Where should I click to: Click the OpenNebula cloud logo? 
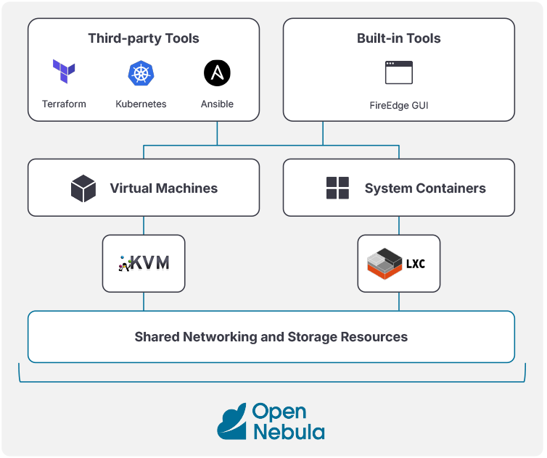pos(231,421)
